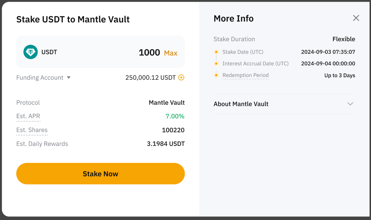The width and height of the screenshot is (371, 220).
Task: Click the yellow dot beside Interest Accrual Date
Action: point(216,63)
